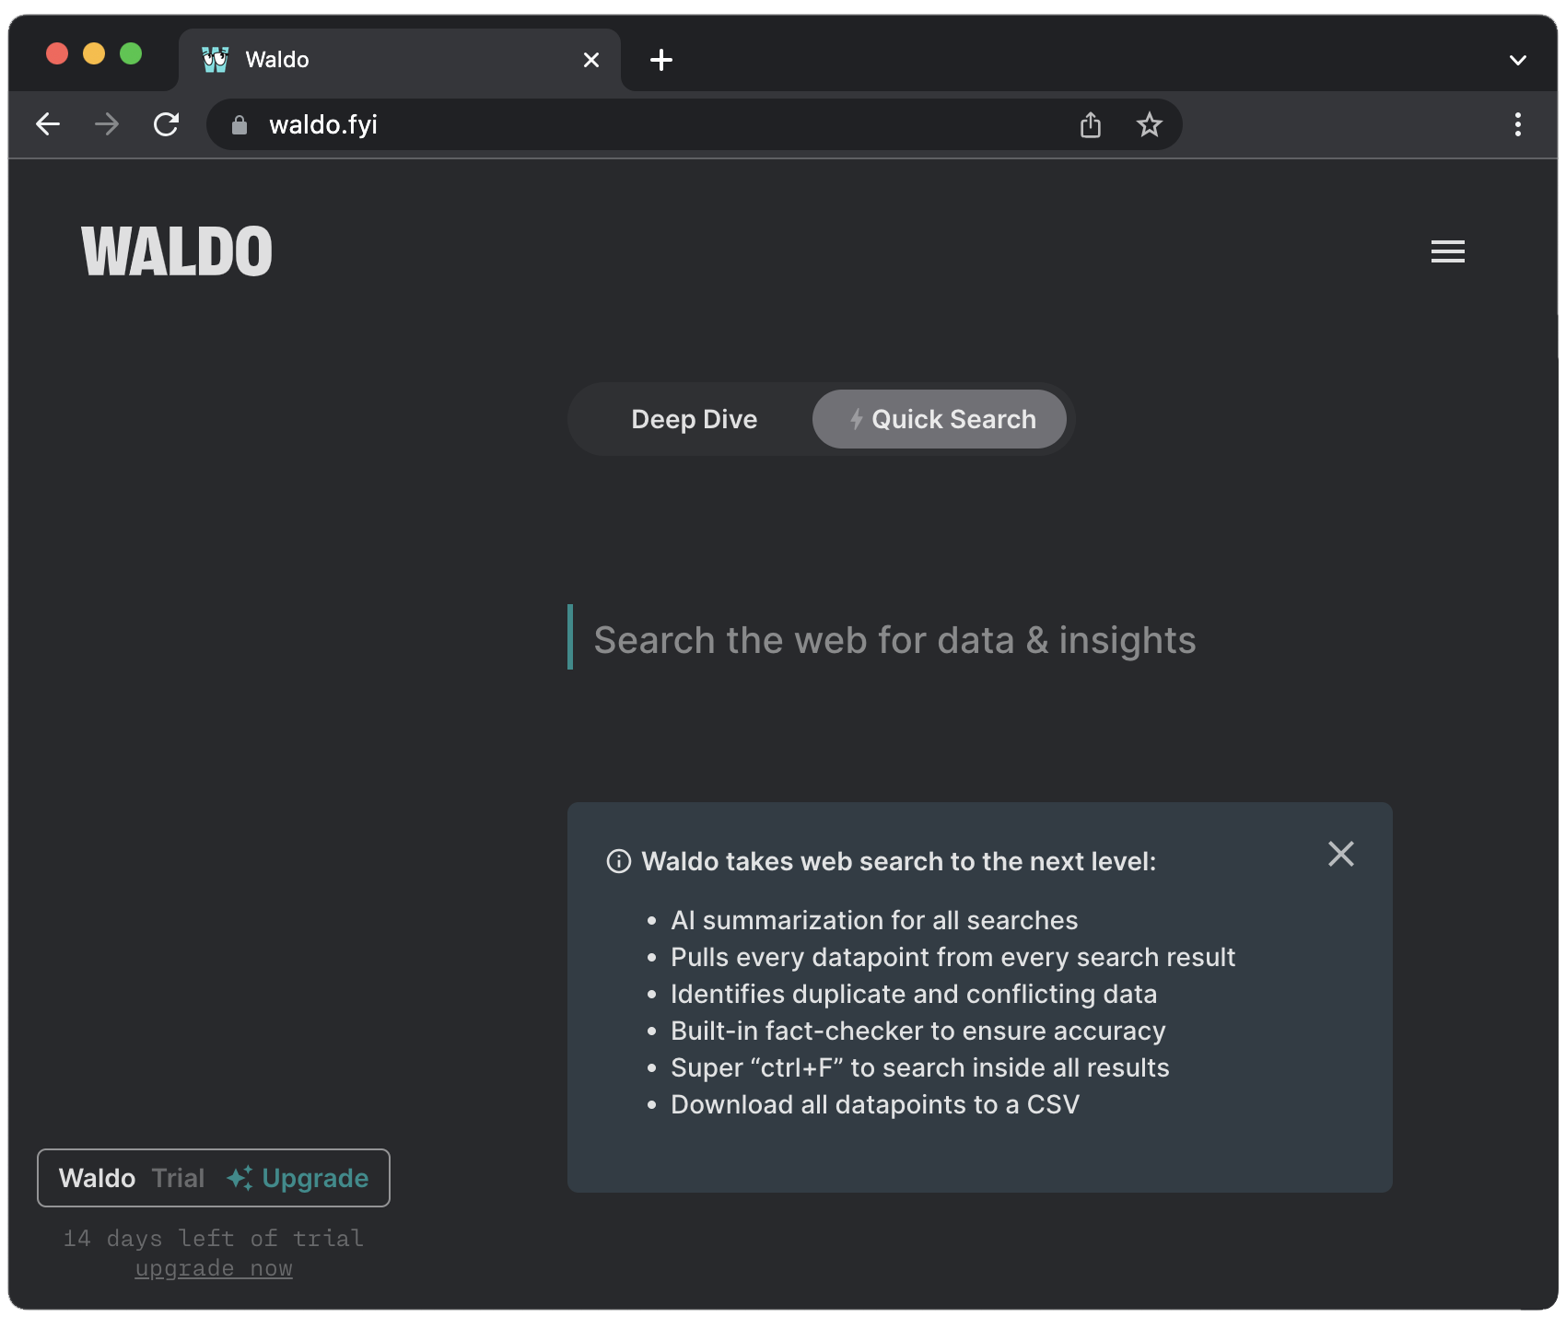Click the Waldo tab favicon

tap(215, 60)
